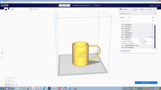Collapse the object list with the chevron
161x90 pixels.
coord(6,77)
